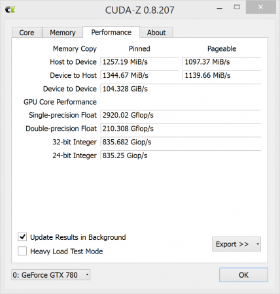
Task: Enable Heavy Load Test Mode checkbox
Action: [x=22, y=251]
